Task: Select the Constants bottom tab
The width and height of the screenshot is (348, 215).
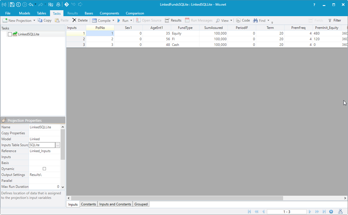Action: [x=88, y=204]
